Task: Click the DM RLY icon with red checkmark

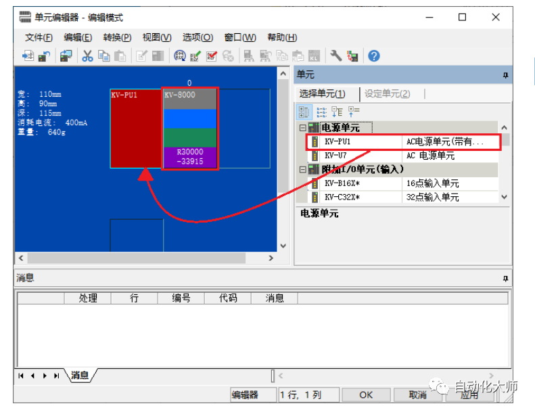Action: coord(212,55)
